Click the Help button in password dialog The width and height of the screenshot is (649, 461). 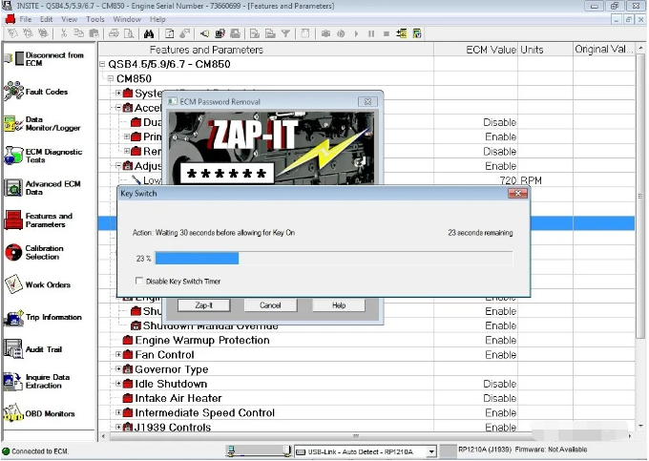click(x=339, y=305)
